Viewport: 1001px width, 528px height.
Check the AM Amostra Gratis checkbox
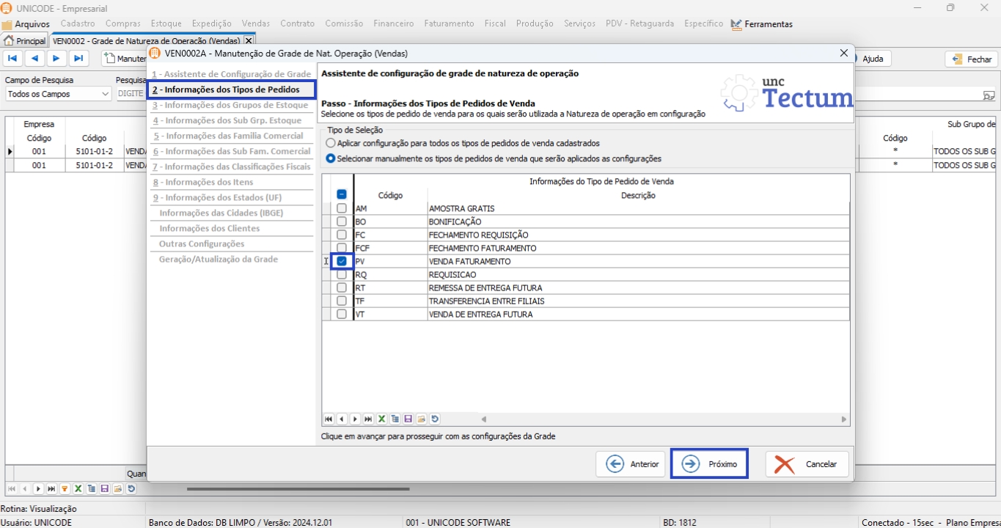click(x=342, y=208)
